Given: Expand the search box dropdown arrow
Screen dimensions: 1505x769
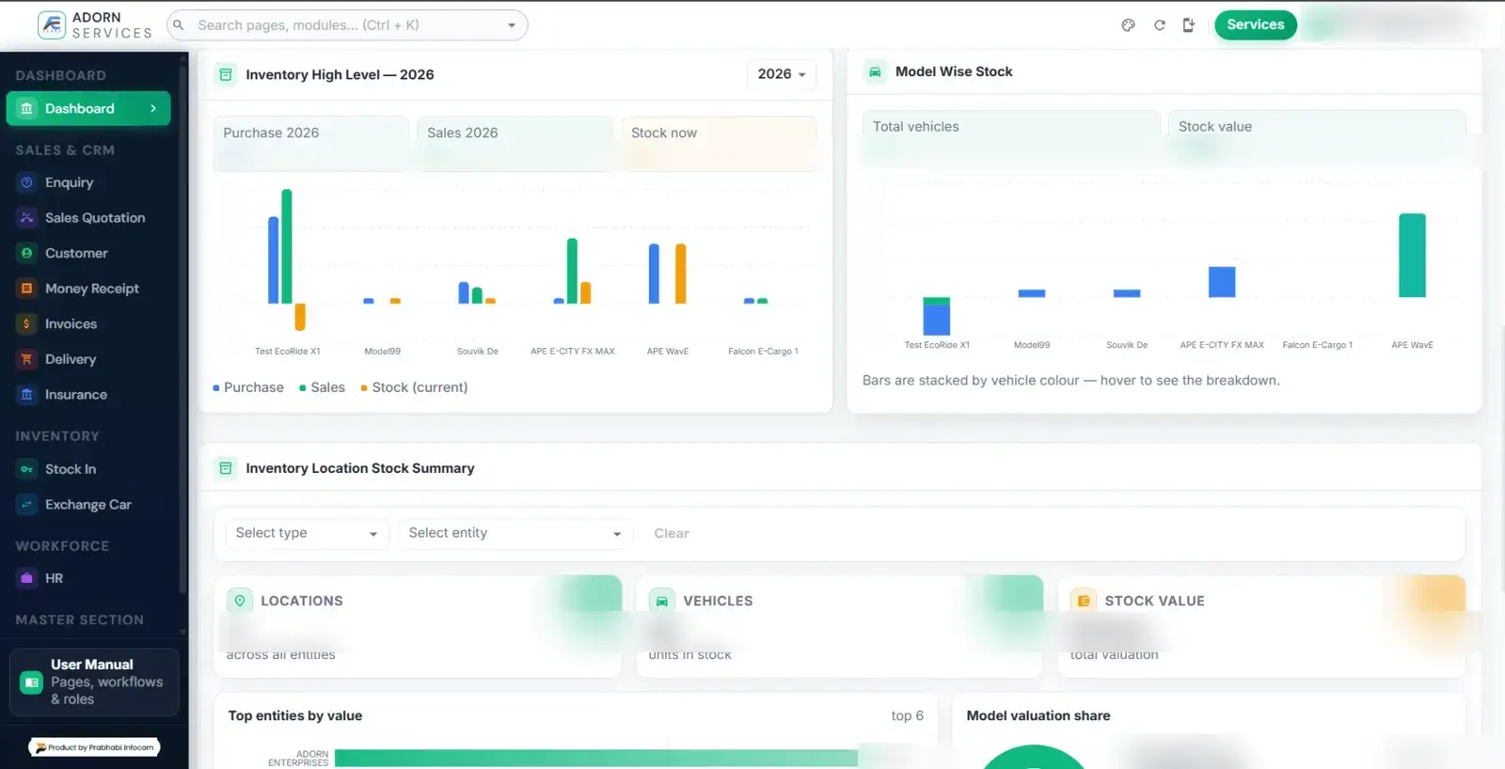Looking at the screenshot, I should (x=512, y=25).
